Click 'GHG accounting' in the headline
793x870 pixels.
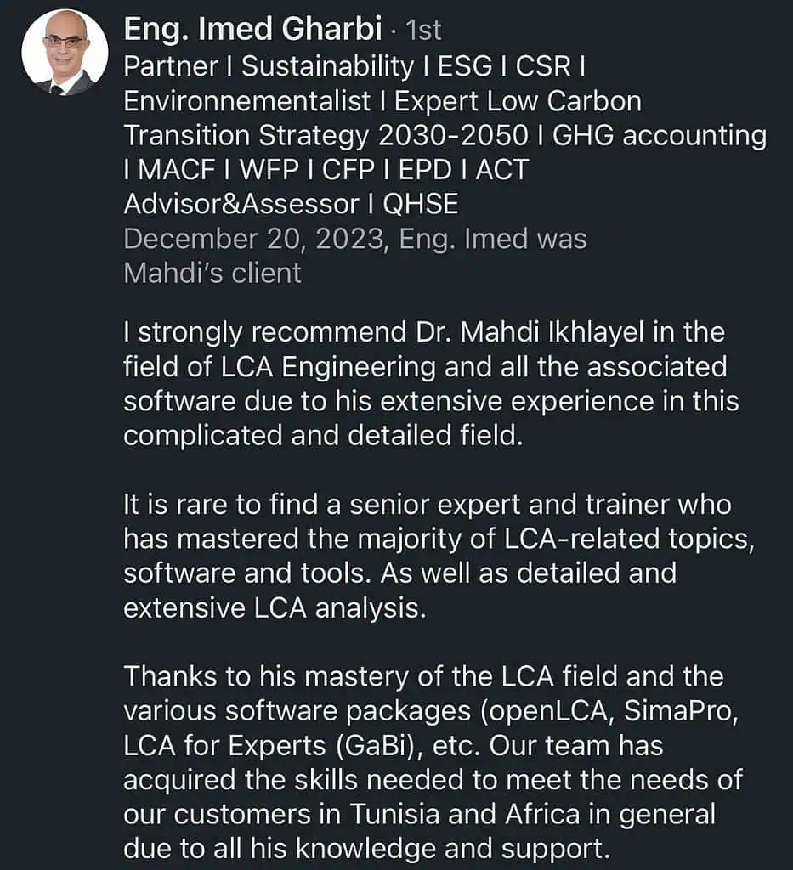coord(660,135)
